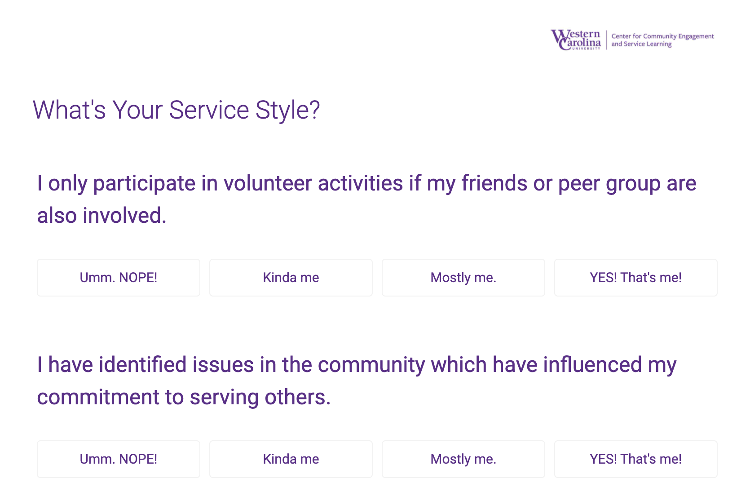Select "YES! That's me!" for the friends statement
Image resolution: width=750 pixels, height=487 pixels.
(x=636, y=278)
